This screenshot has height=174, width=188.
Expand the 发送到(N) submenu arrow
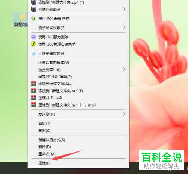click(x=124, y=114)
